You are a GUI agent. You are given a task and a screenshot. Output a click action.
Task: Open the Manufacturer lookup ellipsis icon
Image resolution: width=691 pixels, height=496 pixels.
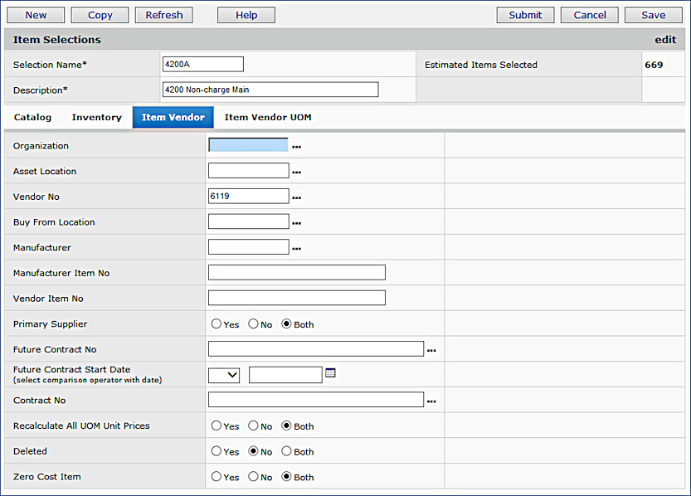click(x=296, y=248)
